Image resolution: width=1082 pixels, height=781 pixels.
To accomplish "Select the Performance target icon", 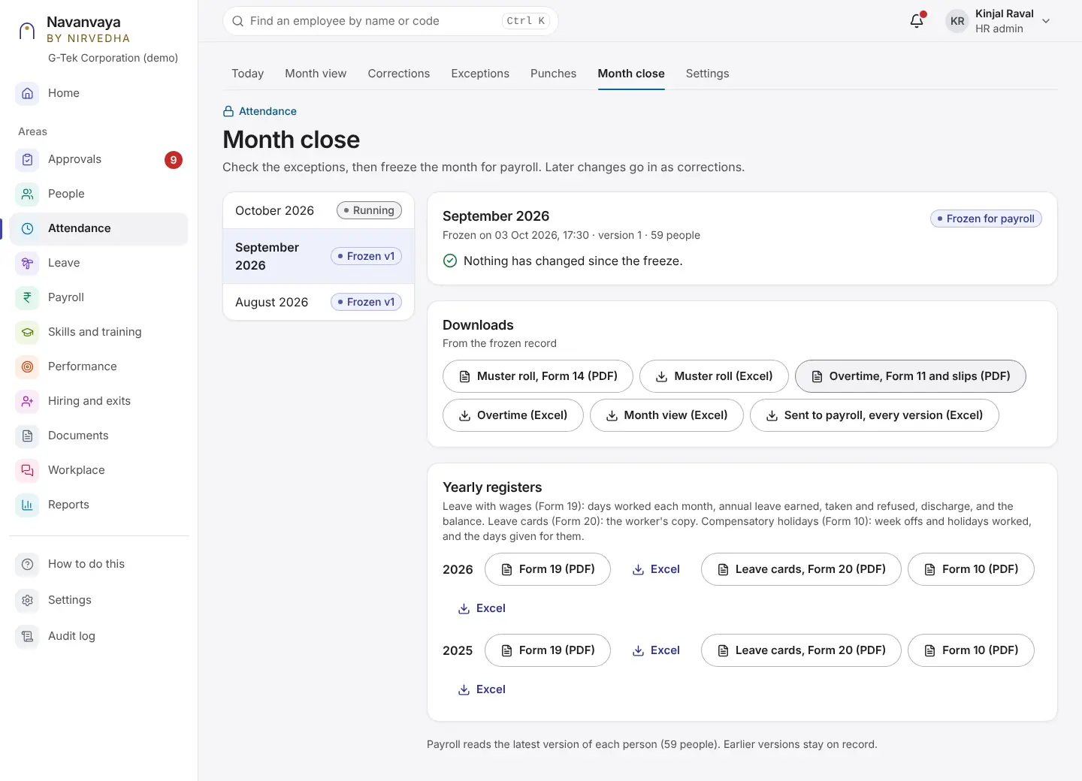I will [x=28, y=366].
